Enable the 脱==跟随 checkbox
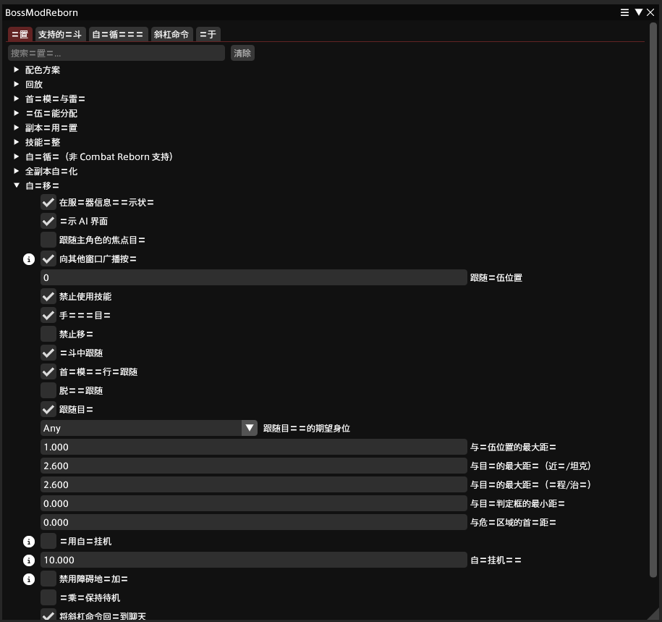Screen dimensions: 662x622 pos(48,390)
